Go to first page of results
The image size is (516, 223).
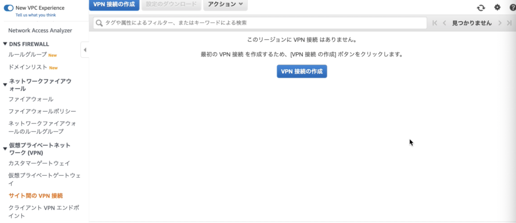pos(434,23)
